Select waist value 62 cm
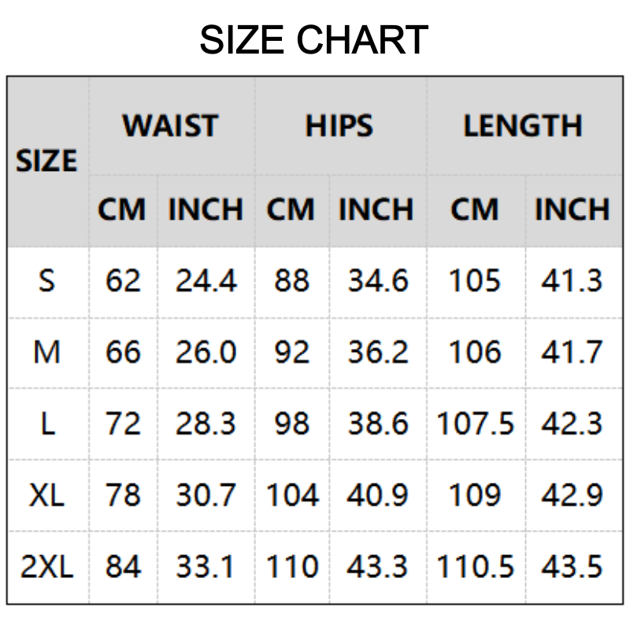This screenshot has width=630, height=630. coord(123,280)
